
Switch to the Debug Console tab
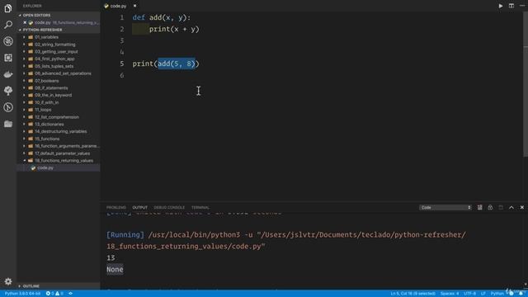[x=169, y=207]
